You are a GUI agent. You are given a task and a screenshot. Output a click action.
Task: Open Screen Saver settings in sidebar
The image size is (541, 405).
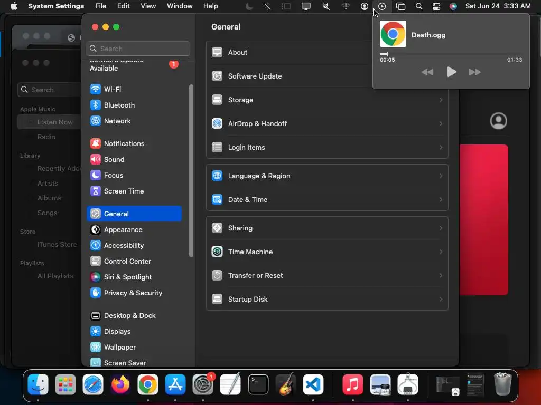(x=134, y=363)
